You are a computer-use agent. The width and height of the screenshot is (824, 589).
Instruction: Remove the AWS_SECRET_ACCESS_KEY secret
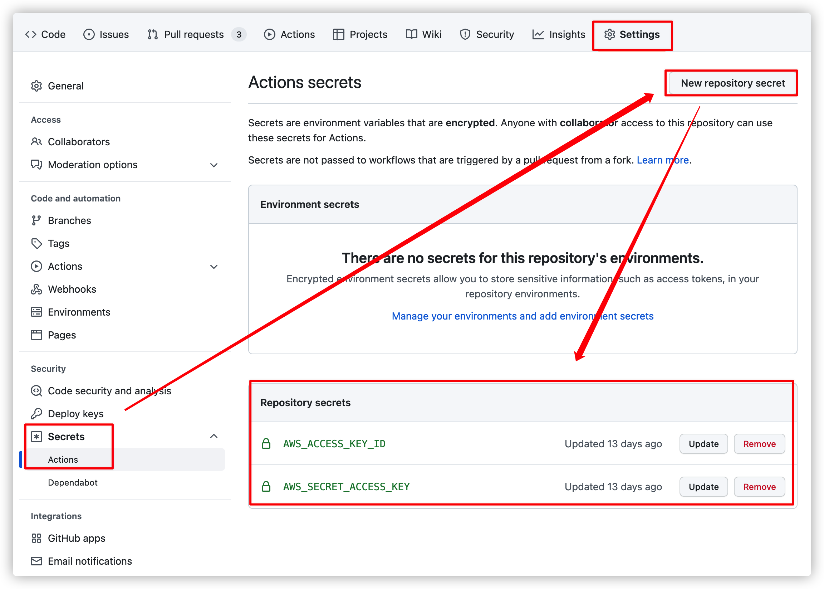click(x=759, y=487)
